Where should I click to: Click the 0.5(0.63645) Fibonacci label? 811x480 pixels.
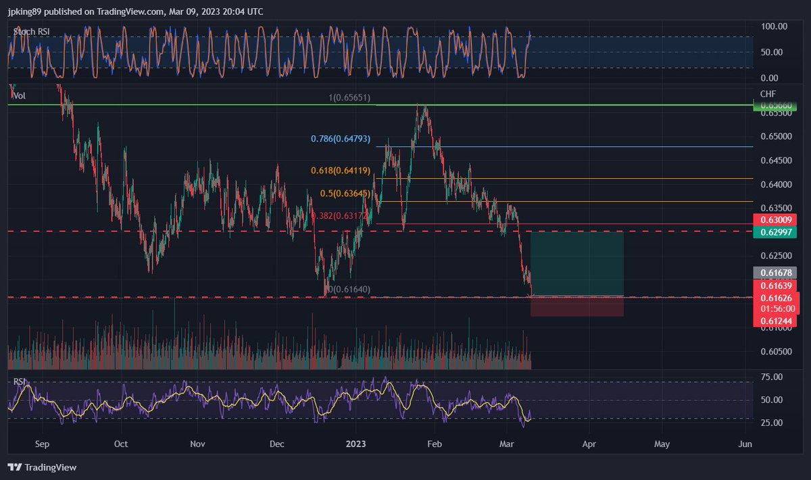345,194
